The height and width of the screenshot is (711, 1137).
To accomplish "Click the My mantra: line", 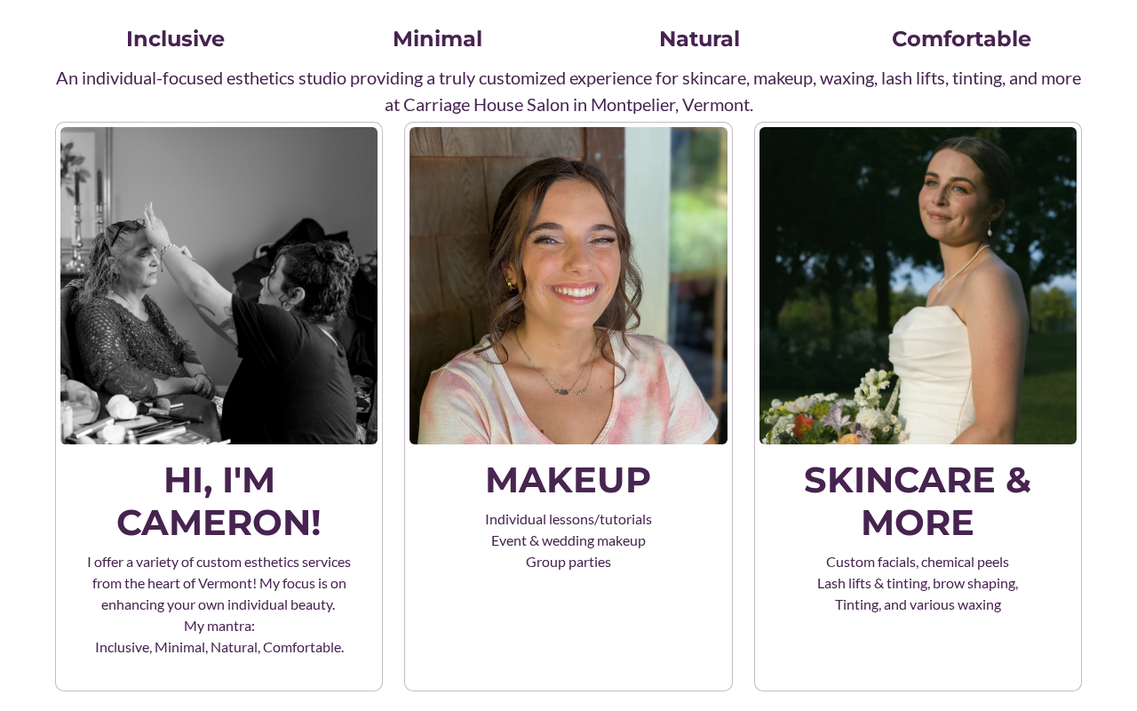I will 219,626.
